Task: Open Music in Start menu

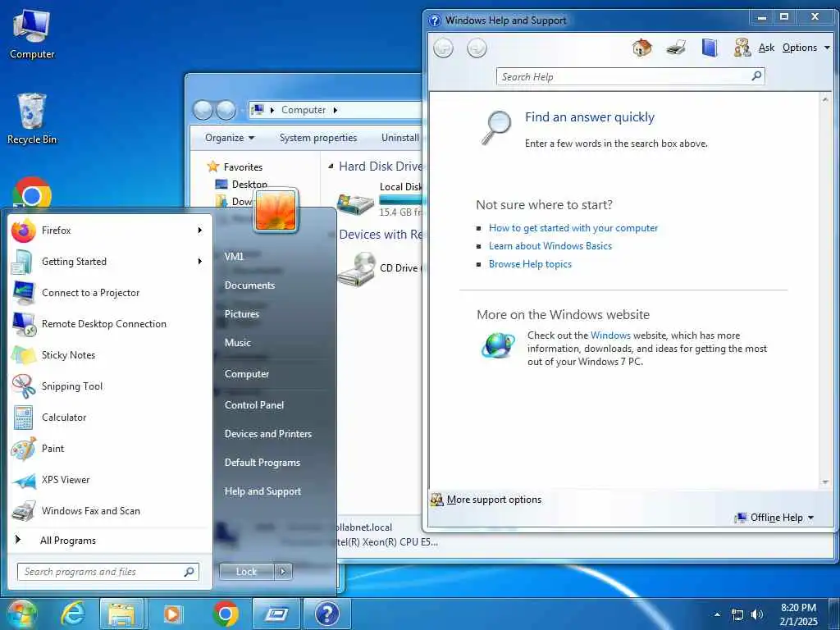Action: coord(237,343)
